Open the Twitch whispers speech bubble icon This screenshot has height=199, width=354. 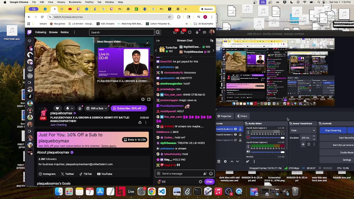point(190,32)
